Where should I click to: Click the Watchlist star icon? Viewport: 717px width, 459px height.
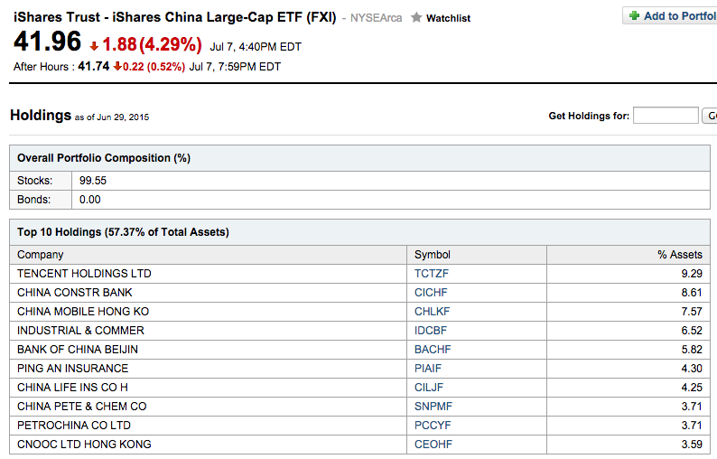pos(416,17)
